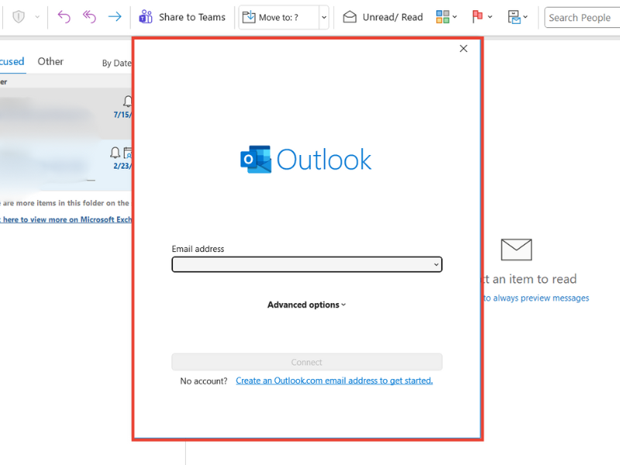Click the Reply arrow icon
This screenshot has height=465, width=620.
pyautogui.click(x=64, y=17)
